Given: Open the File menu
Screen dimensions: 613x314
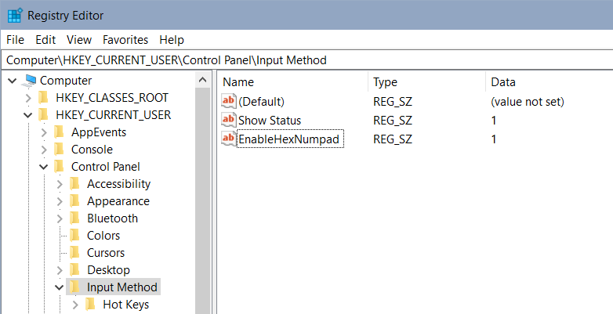Looking at the screenshot, I should coord(15,40).
